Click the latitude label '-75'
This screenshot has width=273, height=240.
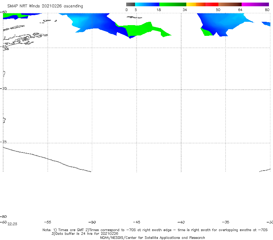point(3,142)
